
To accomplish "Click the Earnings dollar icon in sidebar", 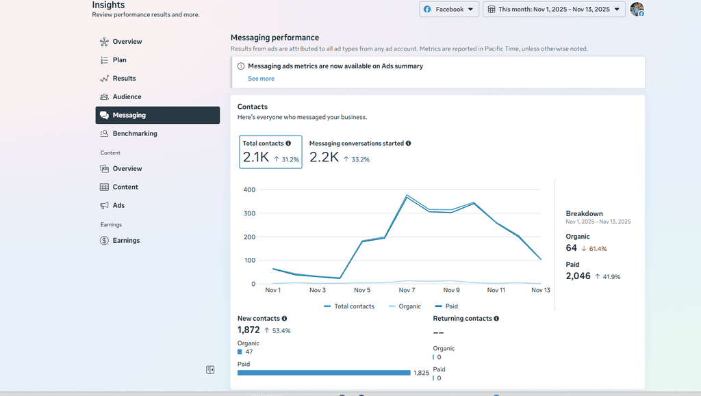I will tap(104, 241).
